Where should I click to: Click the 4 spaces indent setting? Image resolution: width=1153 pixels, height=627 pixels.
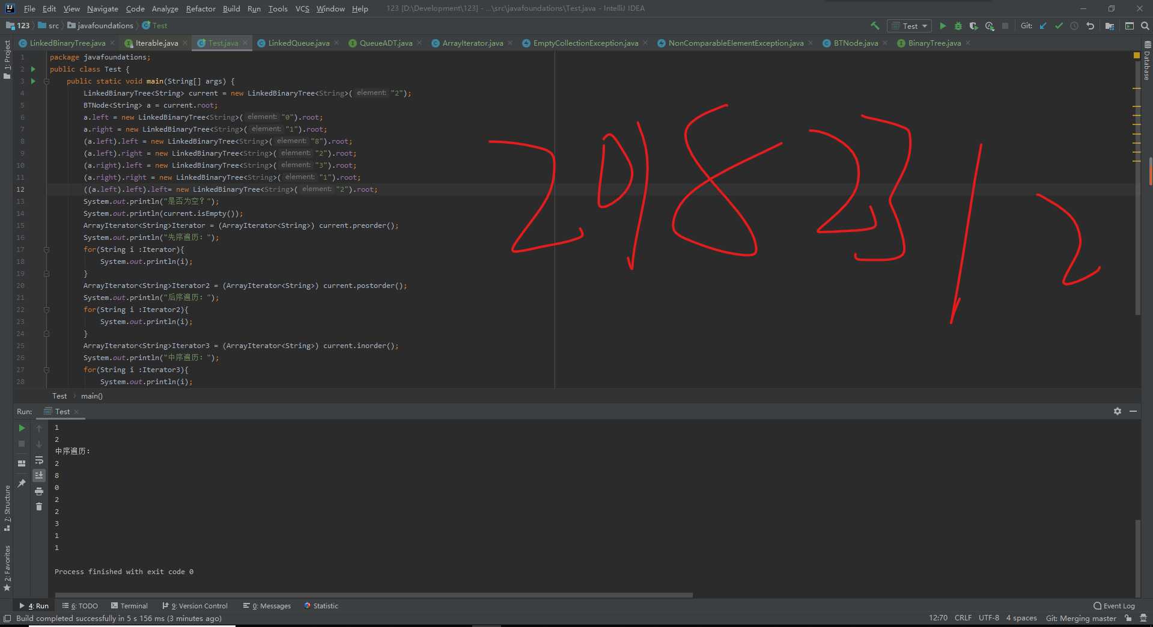1021,618
